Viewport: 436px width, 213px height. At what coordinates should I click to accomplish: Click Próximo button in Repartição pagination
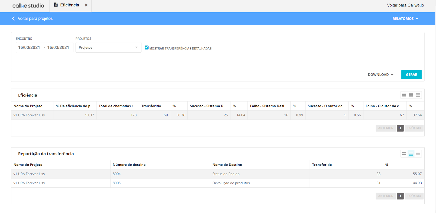pos(414,196)
